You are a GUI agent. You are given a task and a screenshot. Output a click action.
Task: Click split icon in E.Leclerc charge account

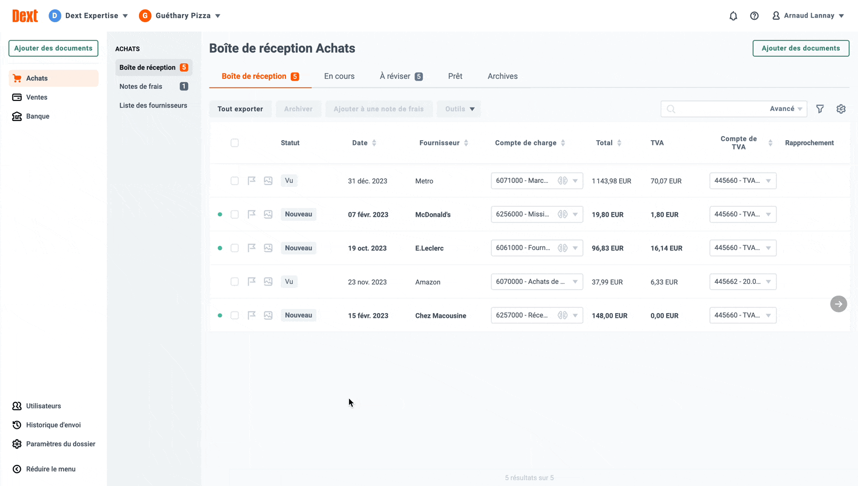pyautogui.click(x=562, y=248)
